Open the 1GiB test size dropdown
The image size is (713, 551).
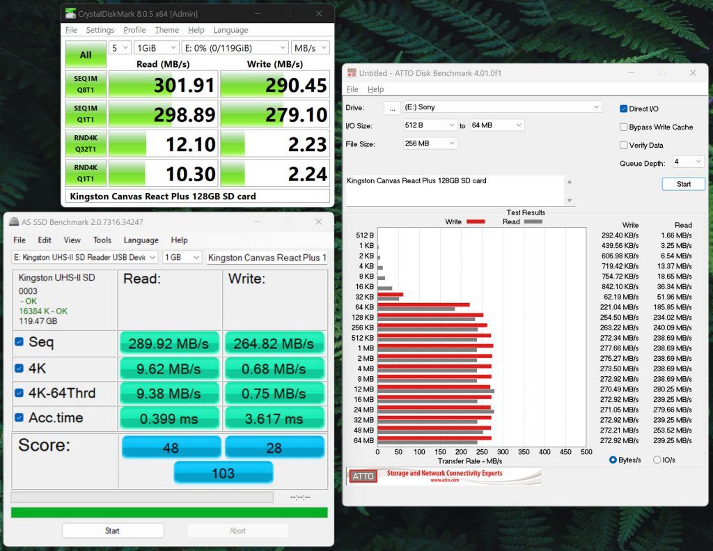(157, 48)
